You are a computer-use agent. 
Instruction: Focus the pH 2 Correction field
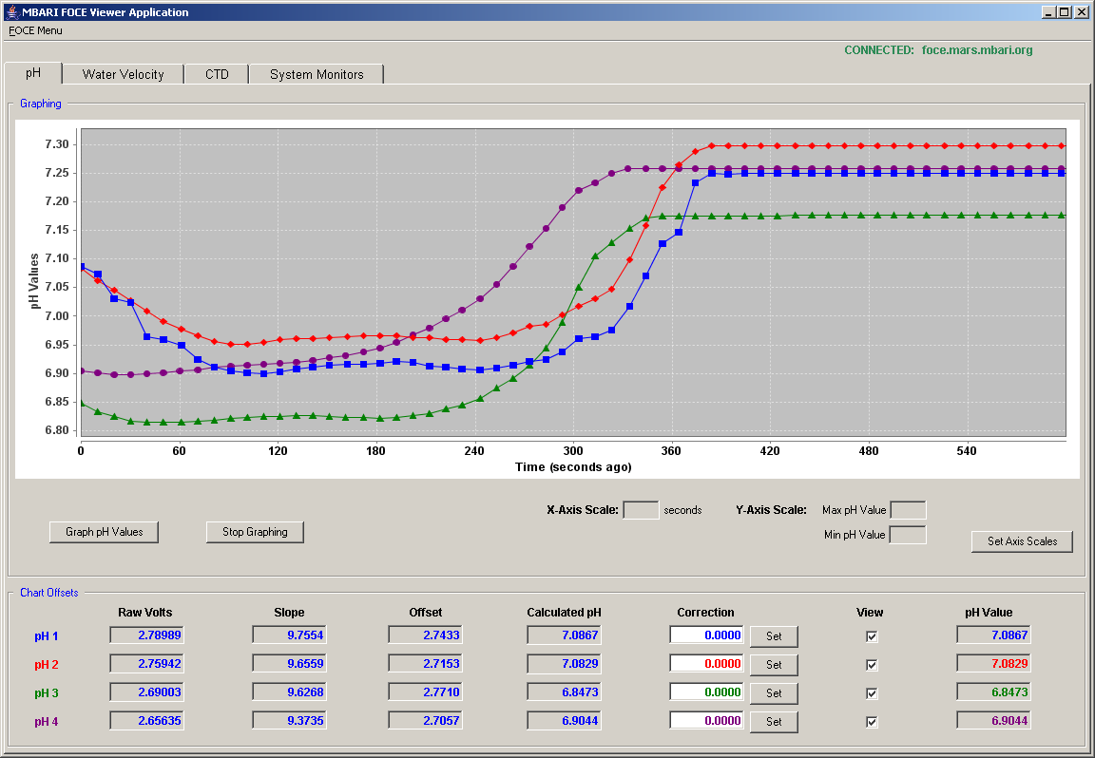706,664
